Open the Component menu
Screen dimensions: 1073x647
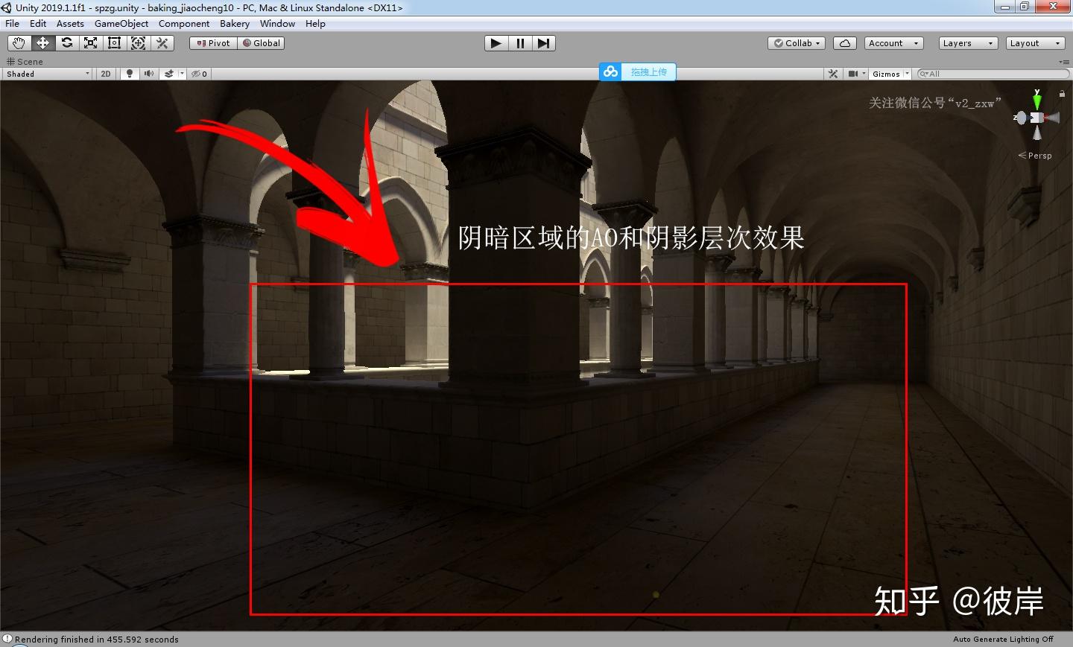pos(184,24)
